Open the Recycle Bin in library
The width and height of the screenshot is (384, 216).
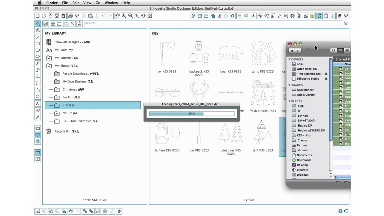(67, 131)
